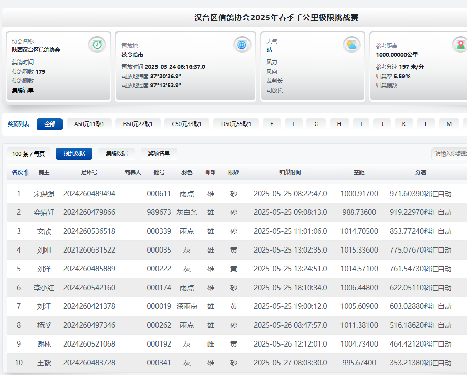Switch to the 奖项名单 view
This screenshot has height=375, width=467.
(x=159, y=153)
